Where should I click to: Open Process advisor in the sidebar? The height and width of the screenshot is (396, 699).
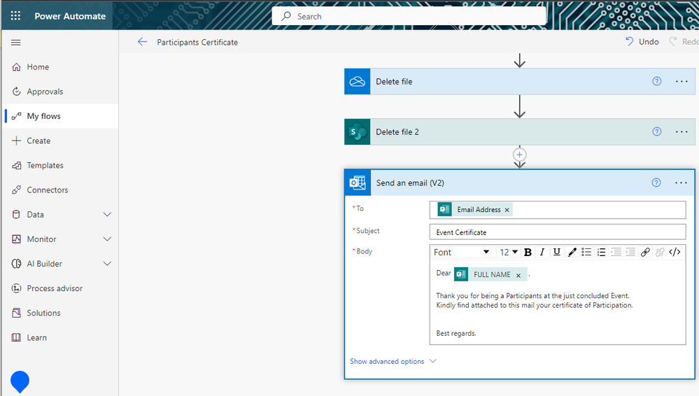pos(60,288)
